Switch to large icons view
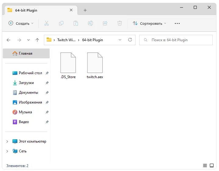 [212, 166]
